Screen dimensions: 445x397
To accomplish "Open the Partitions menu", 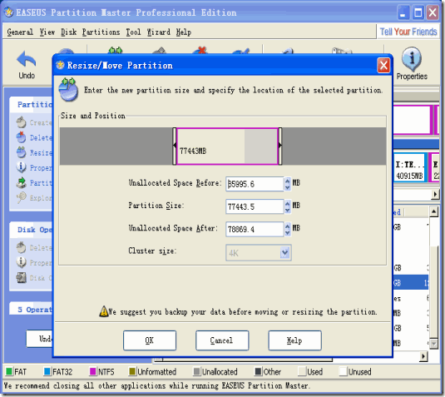I will 101,32.
